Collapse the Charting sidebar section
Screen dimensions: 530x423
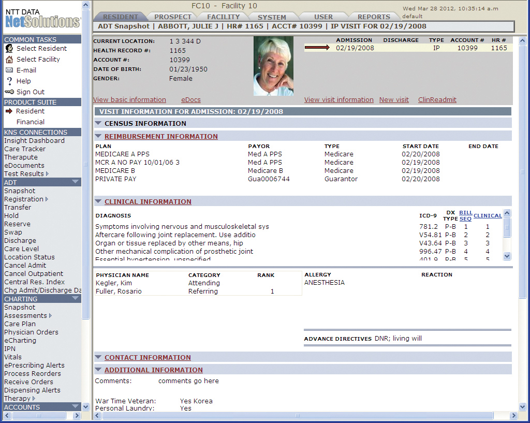(76, 299)
